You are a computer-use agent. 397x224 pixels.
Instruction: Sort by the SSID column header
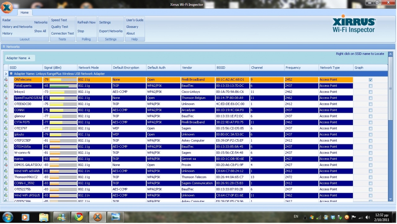[25, 68]
